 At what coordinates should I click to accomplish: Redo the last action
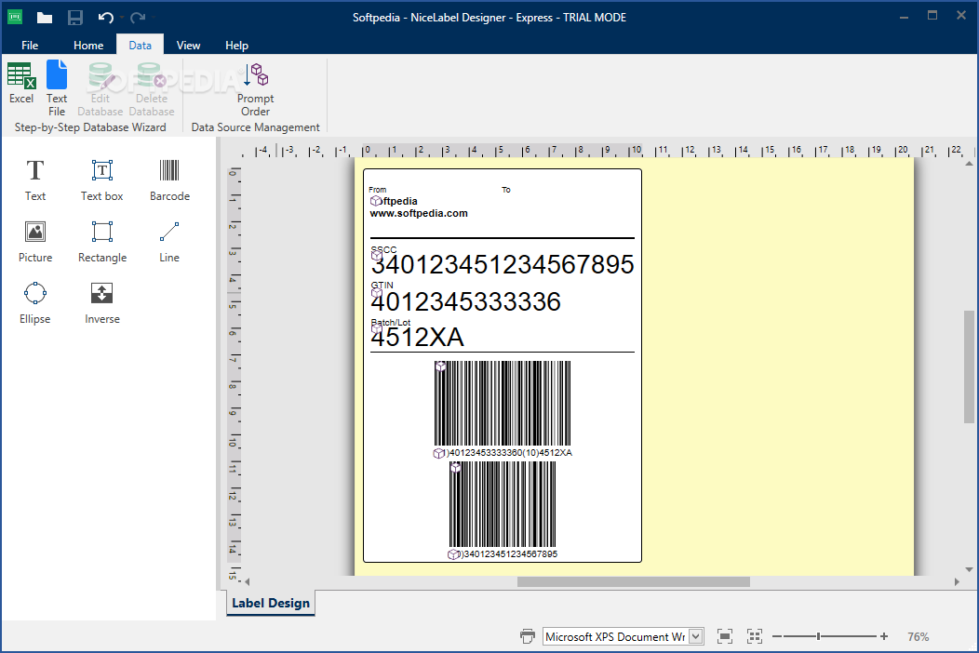click(138, 18)
